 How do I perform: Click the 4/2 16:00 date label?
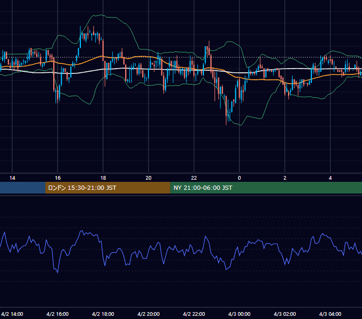pos(57,314)
